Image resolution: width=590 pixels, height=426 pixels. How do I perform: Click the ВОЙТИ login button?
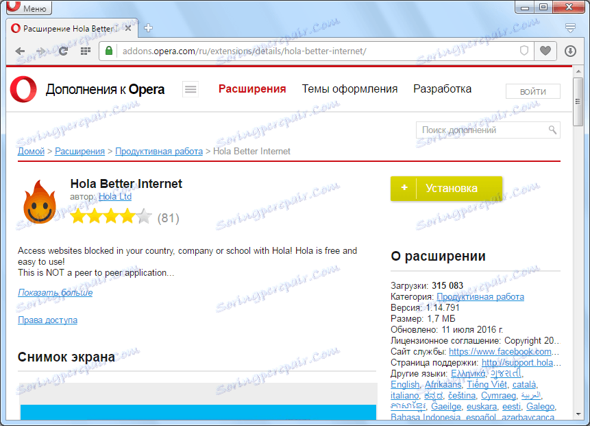point(533,91)
